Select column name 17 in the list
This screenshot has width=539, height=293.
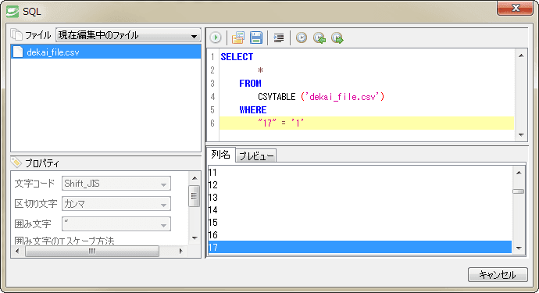click(x=360, y=247)
